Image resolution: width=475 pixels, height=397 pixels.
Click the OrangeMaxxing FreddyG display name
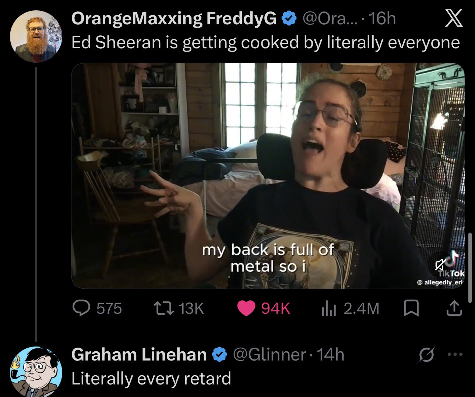(174, 18)
